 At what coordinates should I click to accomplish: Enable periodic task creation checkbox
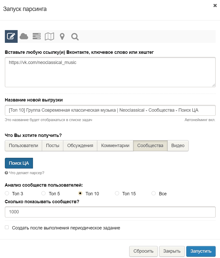click(7, 227)
